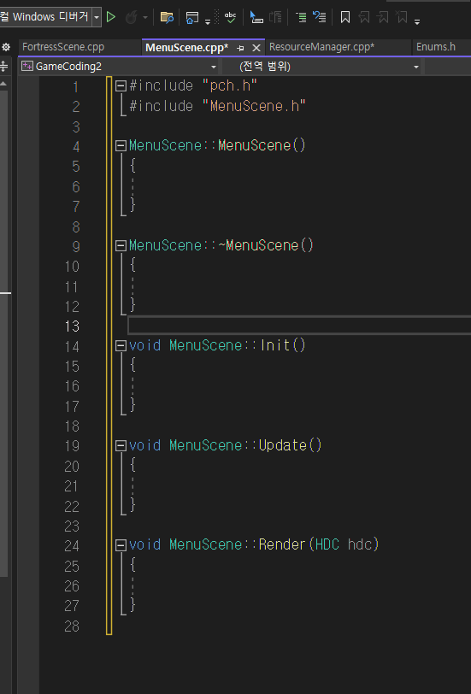Collapse the Update function at line 19

point(121,446)
